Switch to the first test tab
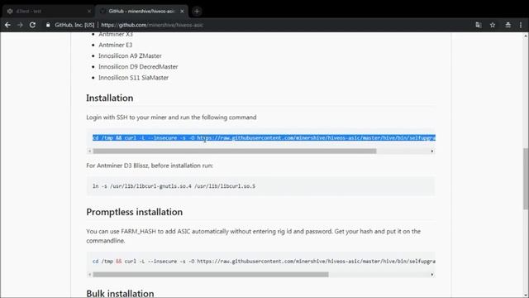 47,11
